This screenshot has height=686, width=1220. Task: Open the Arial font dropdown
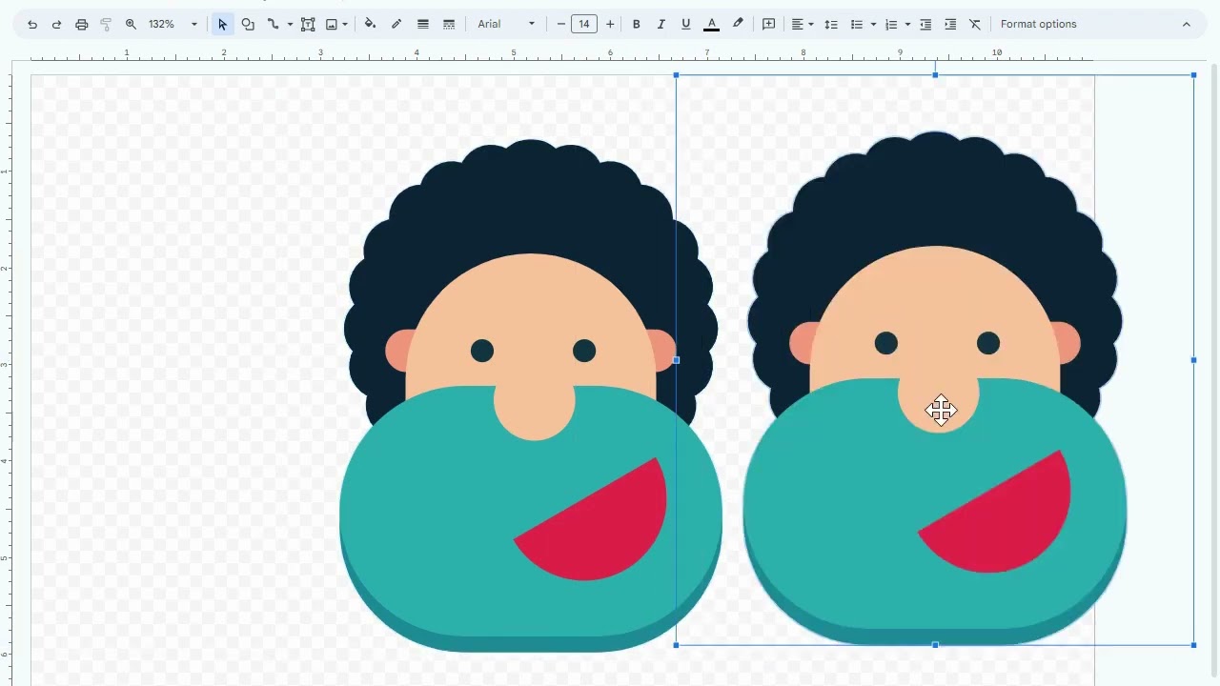coord(506,24)
